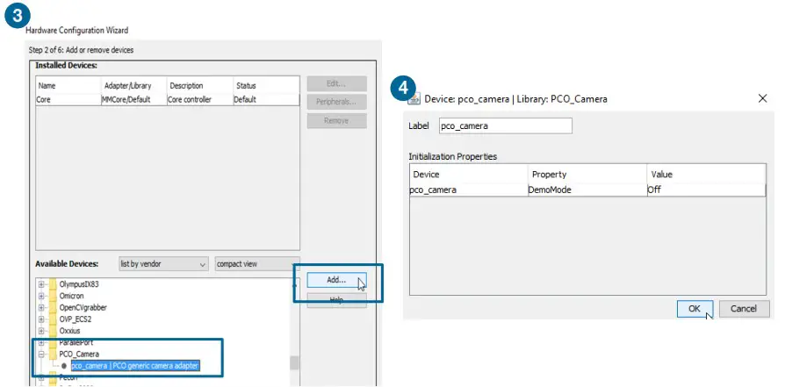
Task: Click the device dialog title bar icon
Action: point(414,99)
